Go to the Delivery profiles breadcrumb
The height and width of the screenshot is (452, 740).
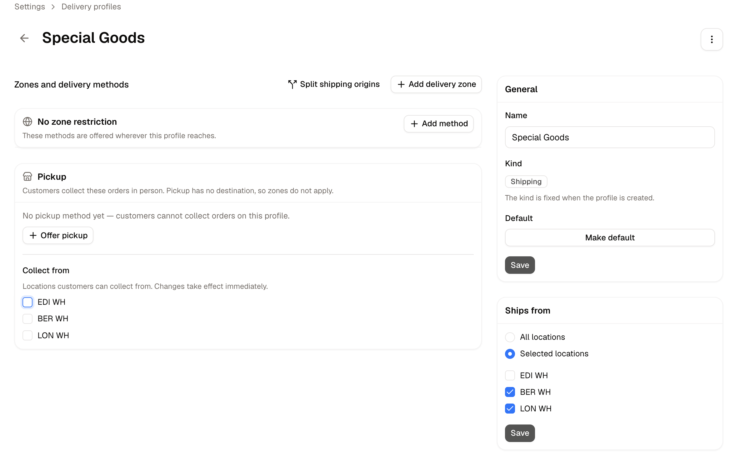coord(91,7)
